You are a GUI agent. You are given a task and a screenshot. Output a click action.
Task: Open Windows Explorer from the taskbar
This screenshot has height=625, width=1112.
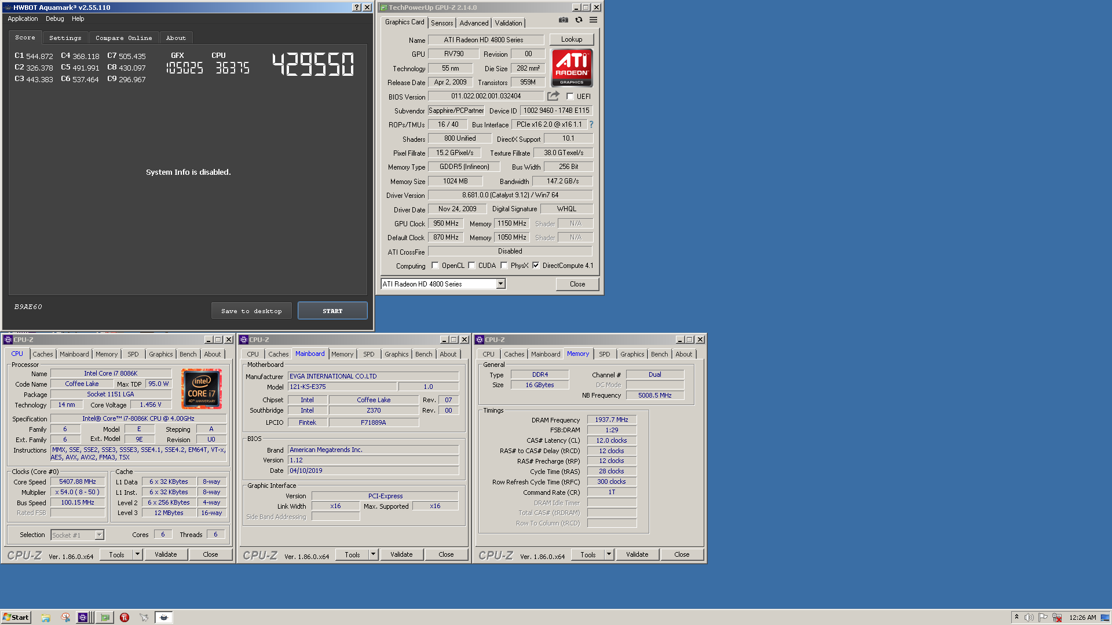[x=46, y=617]
